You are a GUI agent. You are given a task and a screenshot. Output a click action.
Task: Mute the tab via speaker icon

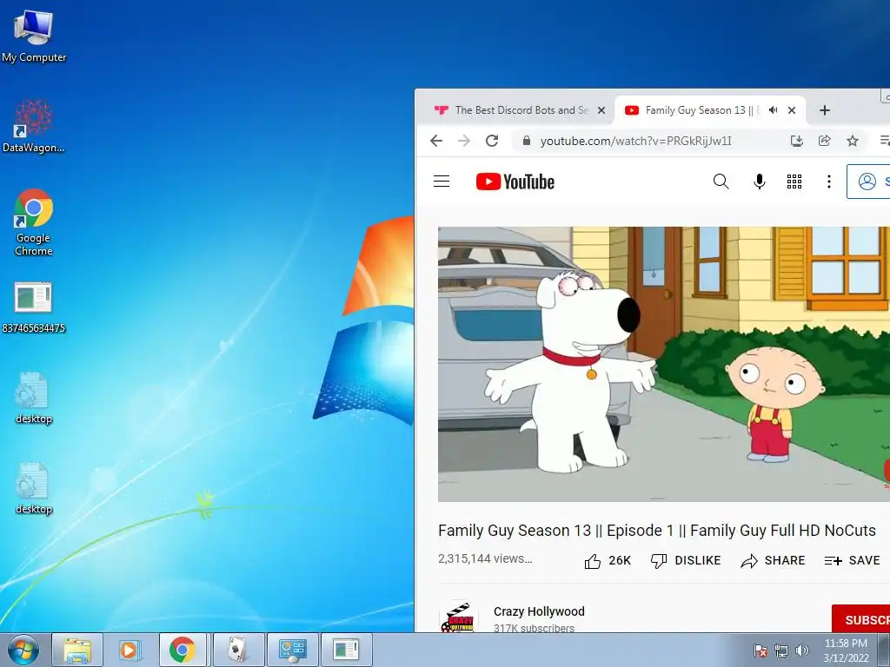click(773, 110)
